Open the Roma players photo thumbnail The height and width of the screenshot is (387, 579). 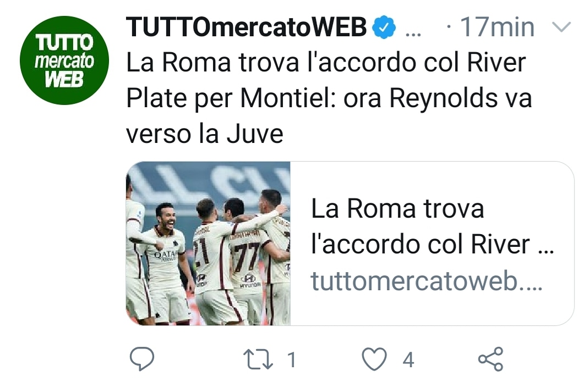[208, 244]
